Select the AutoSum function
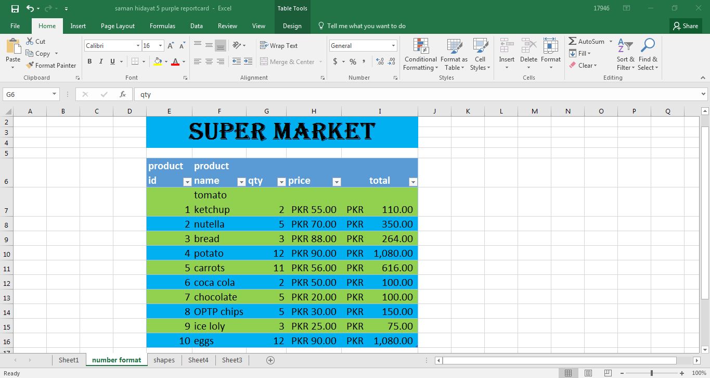Image resolution: width=710 pixels, height=378 pixels. [x=589, y=42]
